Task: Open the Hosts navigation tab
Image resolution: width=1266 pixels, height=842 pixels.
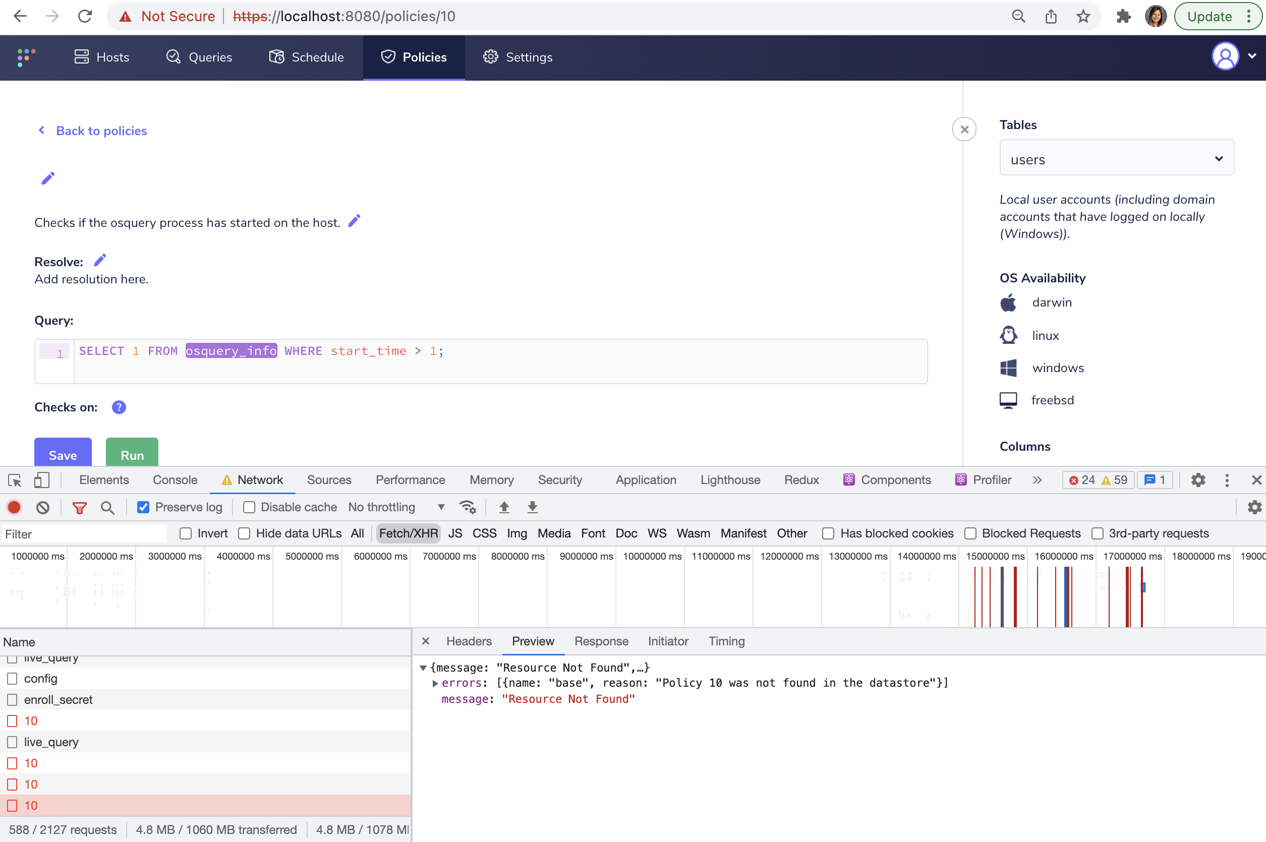Action: click(101, 57)
